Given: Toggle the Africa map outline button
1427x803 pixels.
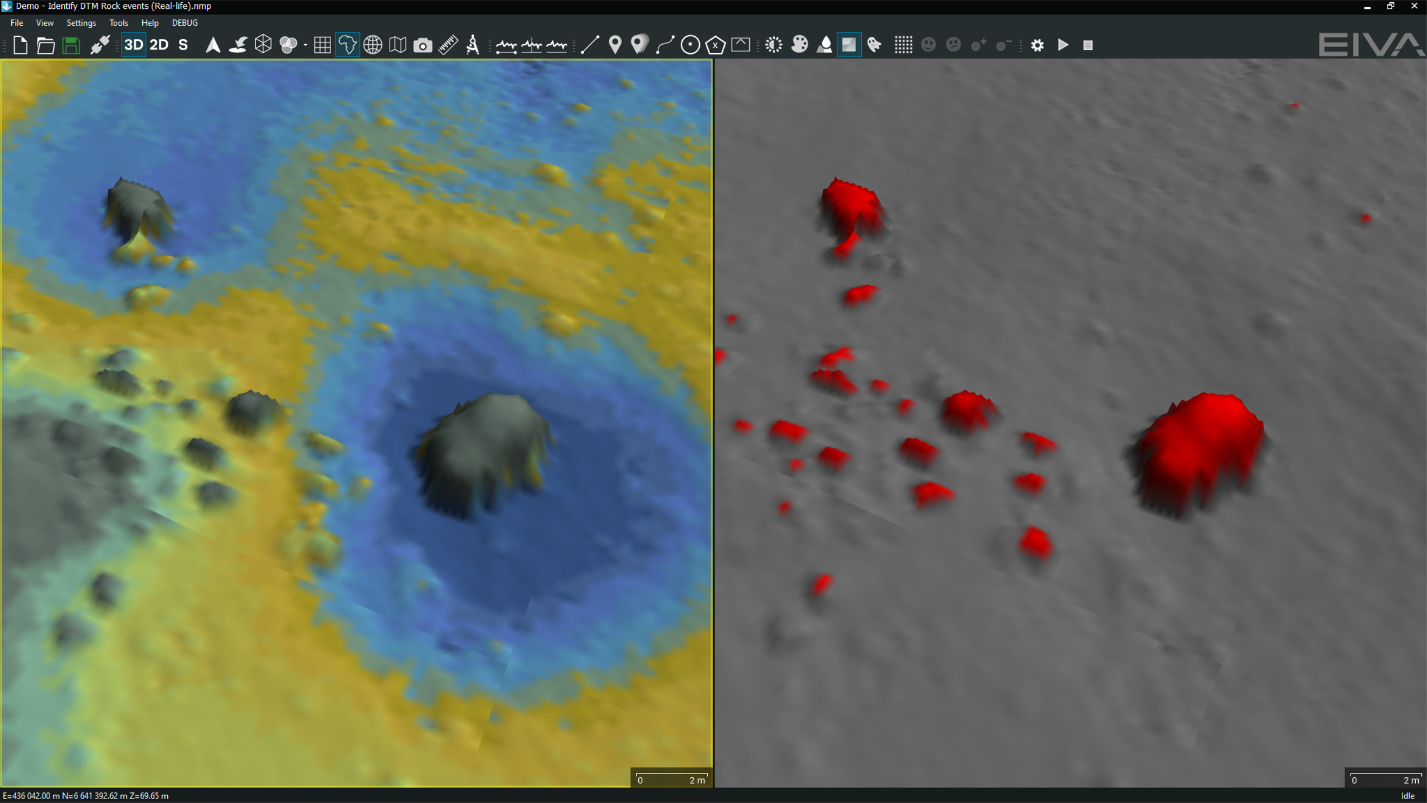Looking at the screenshot, I should [x=347, y=45].
